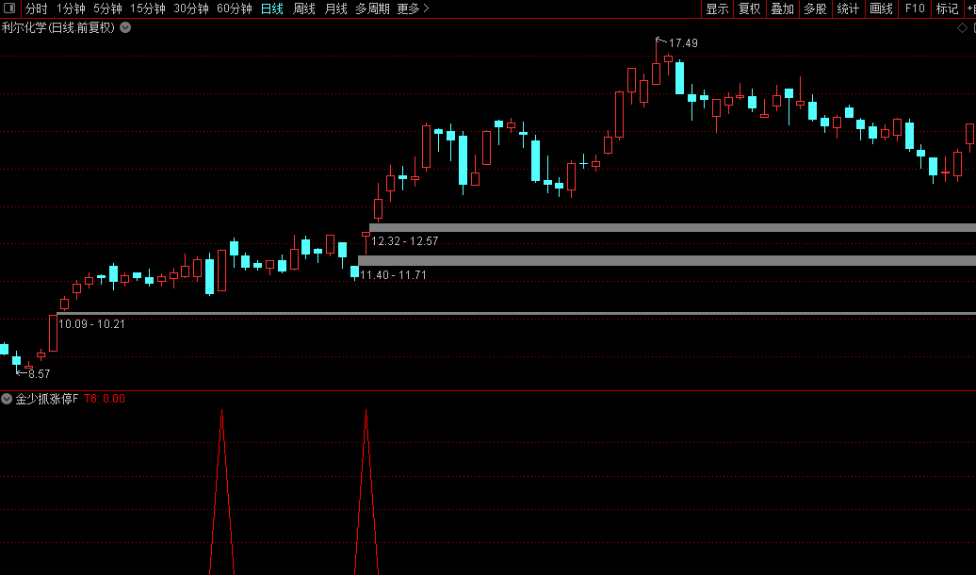Click the 10.09 - 10.21 gap label
Screen dimensions: 976x575
coord(91,324)
